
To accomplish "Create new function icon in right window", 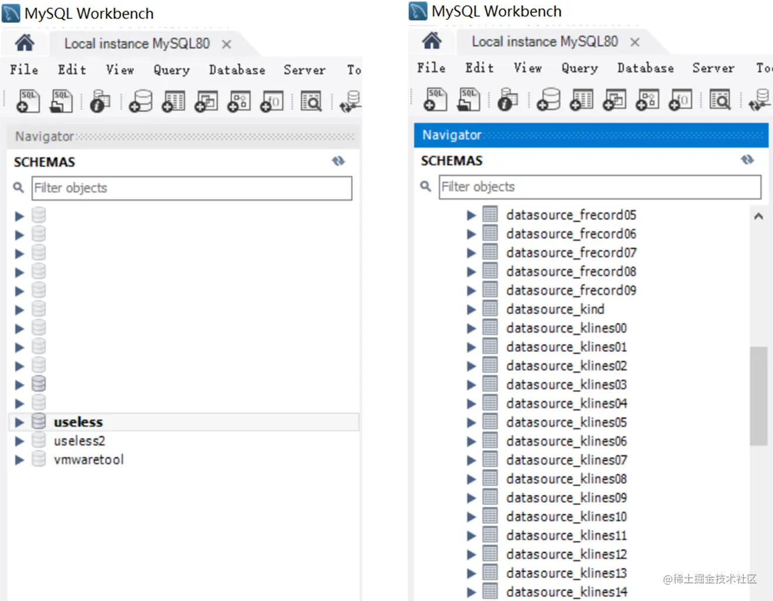I will 681,99.
